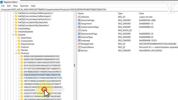Expand the Assemblies key
Image resolution: width=178 pixels, height=100 pixels.
pyautogui.click(x=16, y=38)
